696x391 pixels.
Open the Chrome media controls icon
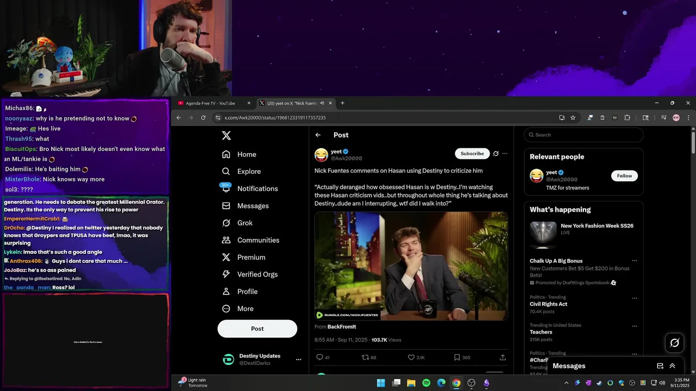tap(663, 118)
